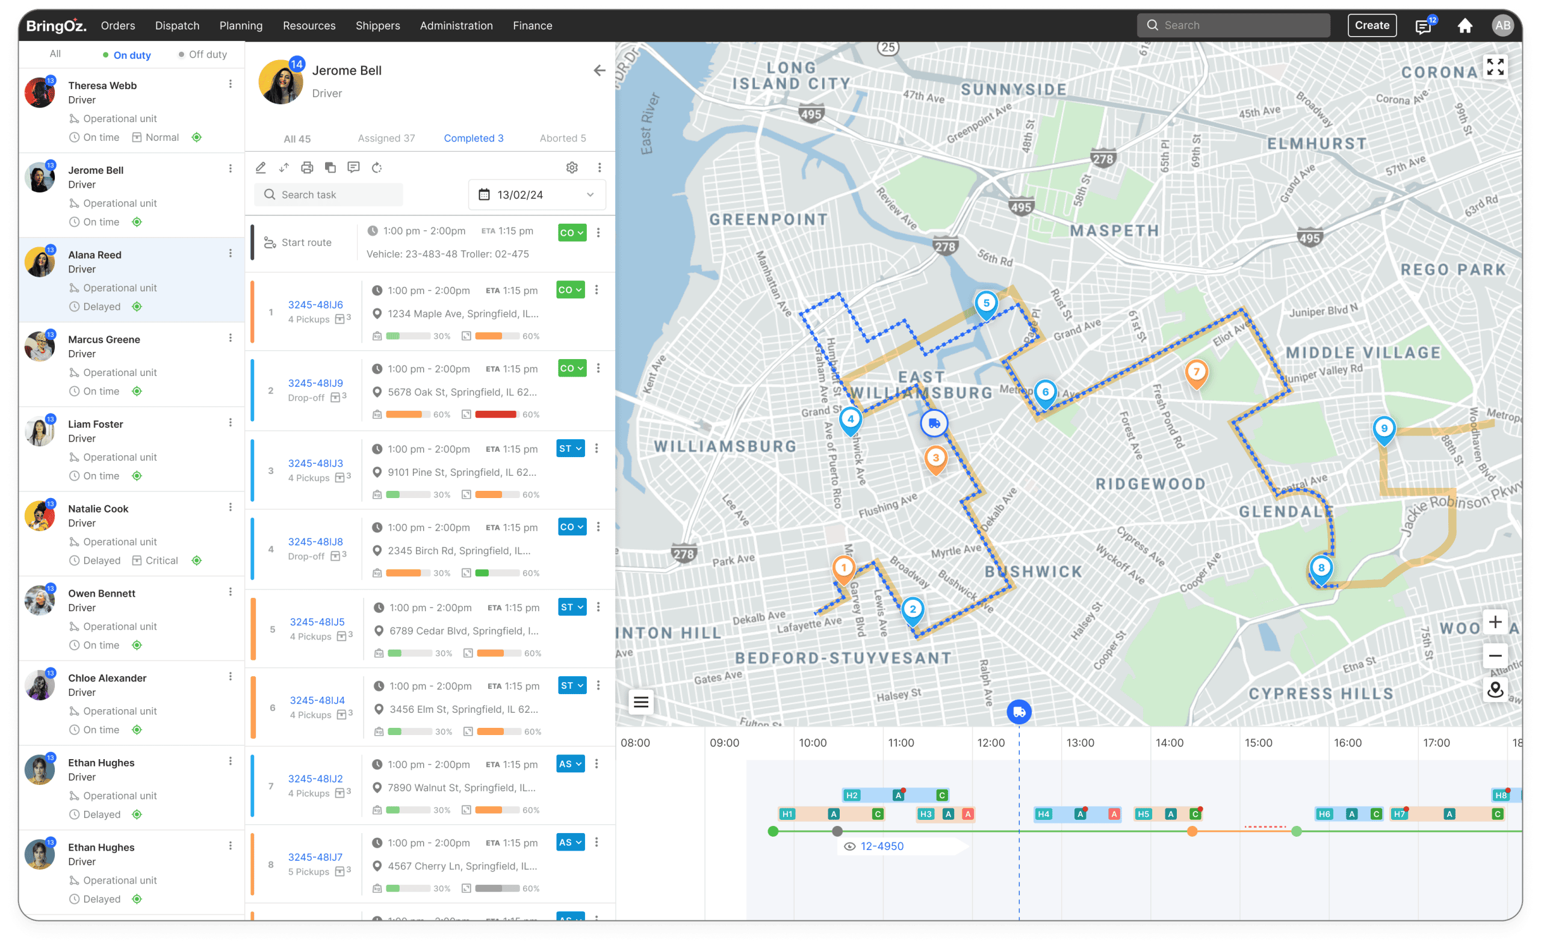Screen dimensions: 1541x948
Task: Open the comment note icon in task toolbar
Action: (353, 167)
